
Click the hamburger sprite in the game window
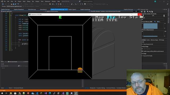[80, 70]
